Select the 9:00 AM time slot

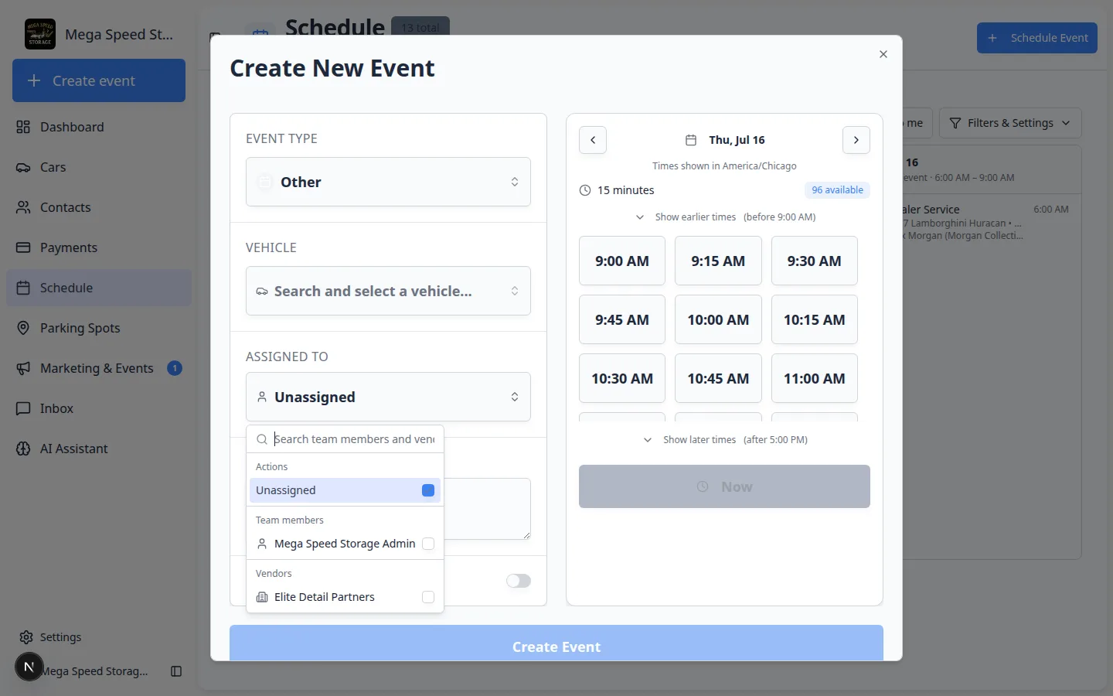[x=622, y=261]
